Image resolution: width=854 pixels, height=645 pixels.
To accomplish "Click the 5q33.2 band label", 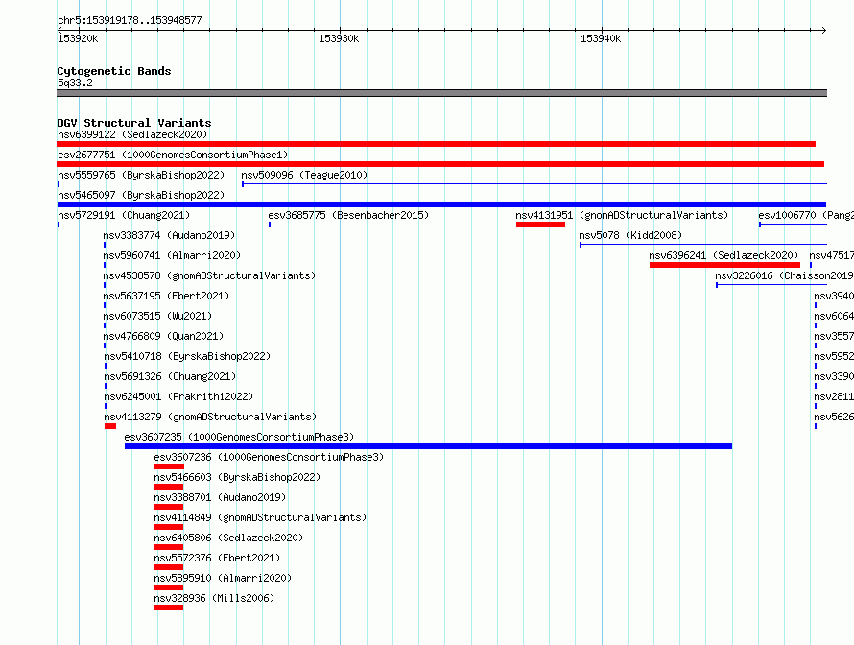I will (75, 83).
